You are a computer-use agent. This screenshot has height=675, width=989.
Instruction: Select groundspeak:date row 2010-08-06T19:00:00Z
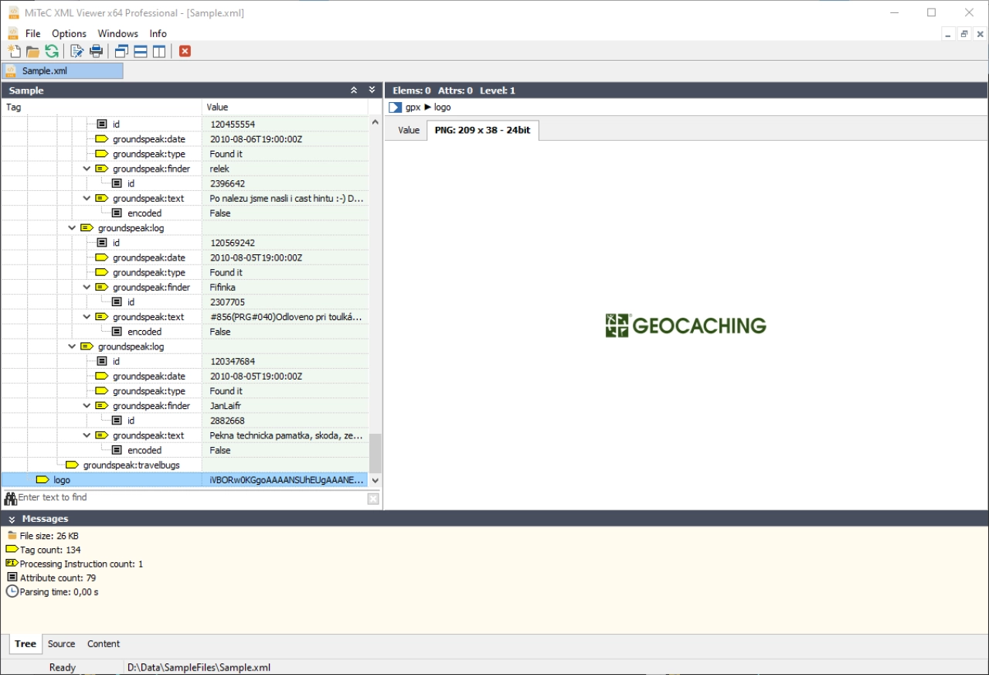185,139
